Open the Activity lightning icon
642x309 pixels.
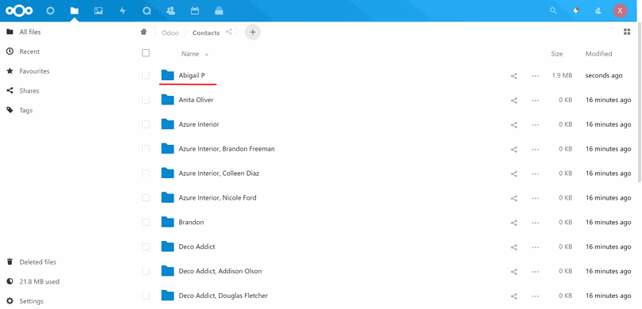point(122,11)
